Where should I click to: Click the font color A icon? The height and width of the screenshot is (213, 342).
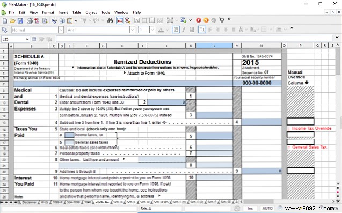coord(161,30)
